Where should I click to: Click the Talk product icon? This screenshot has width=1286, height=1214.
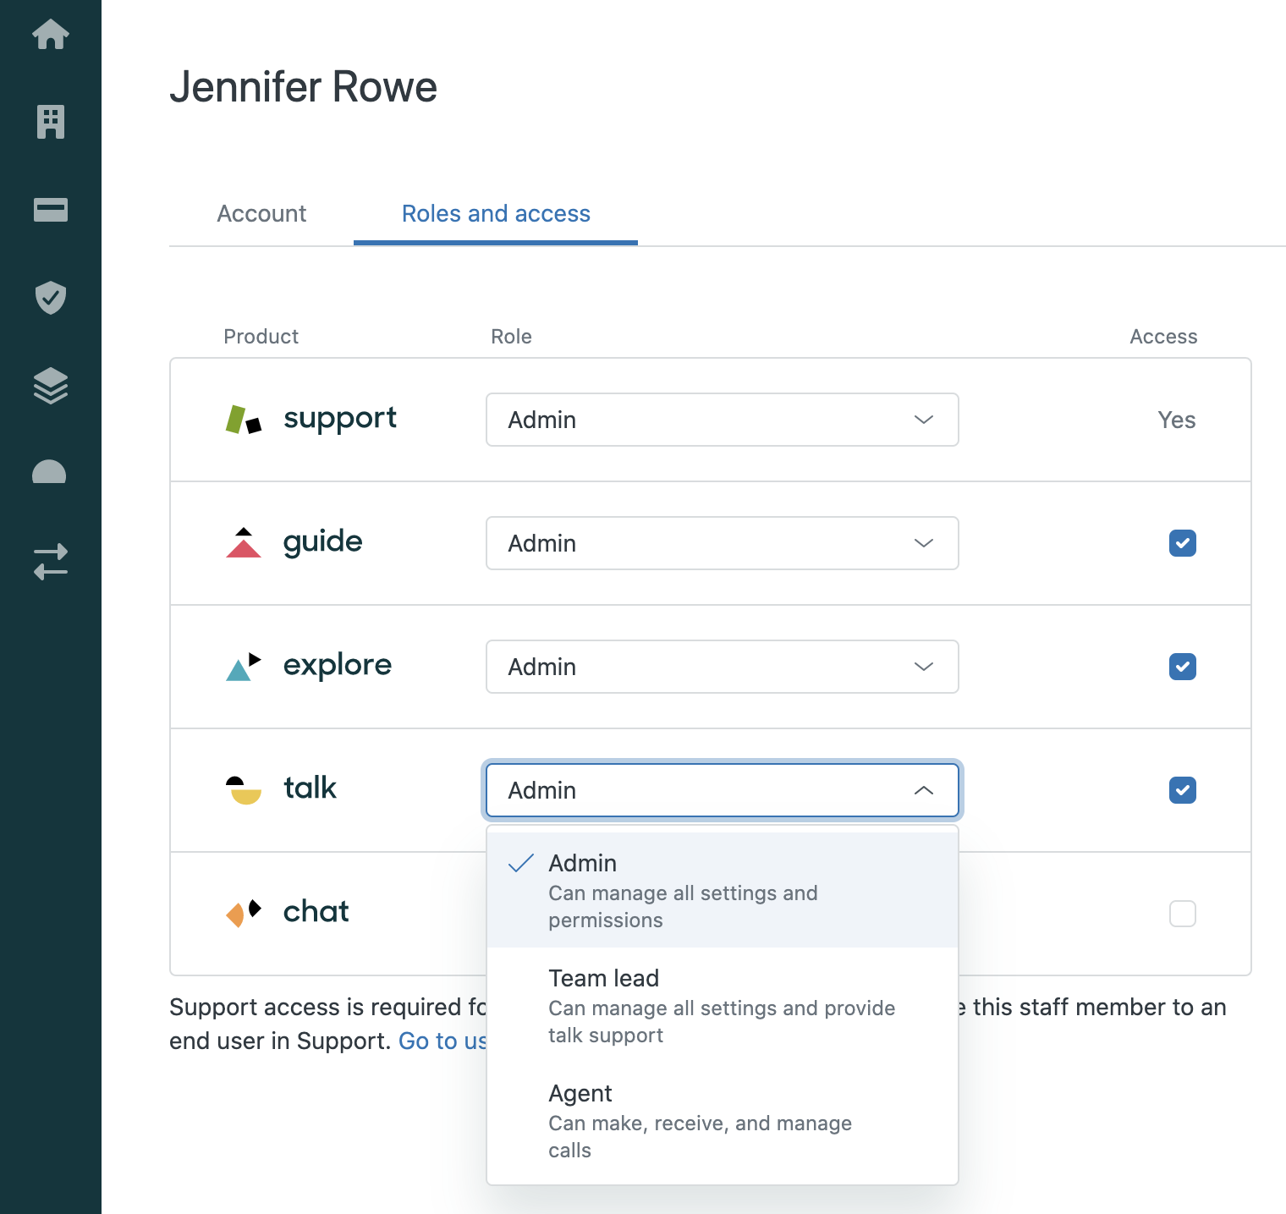pos(244,788)
